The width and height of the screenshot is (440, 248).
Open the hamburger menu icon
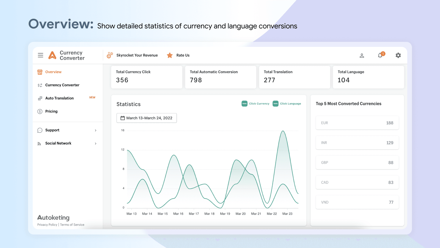(40, 55)
